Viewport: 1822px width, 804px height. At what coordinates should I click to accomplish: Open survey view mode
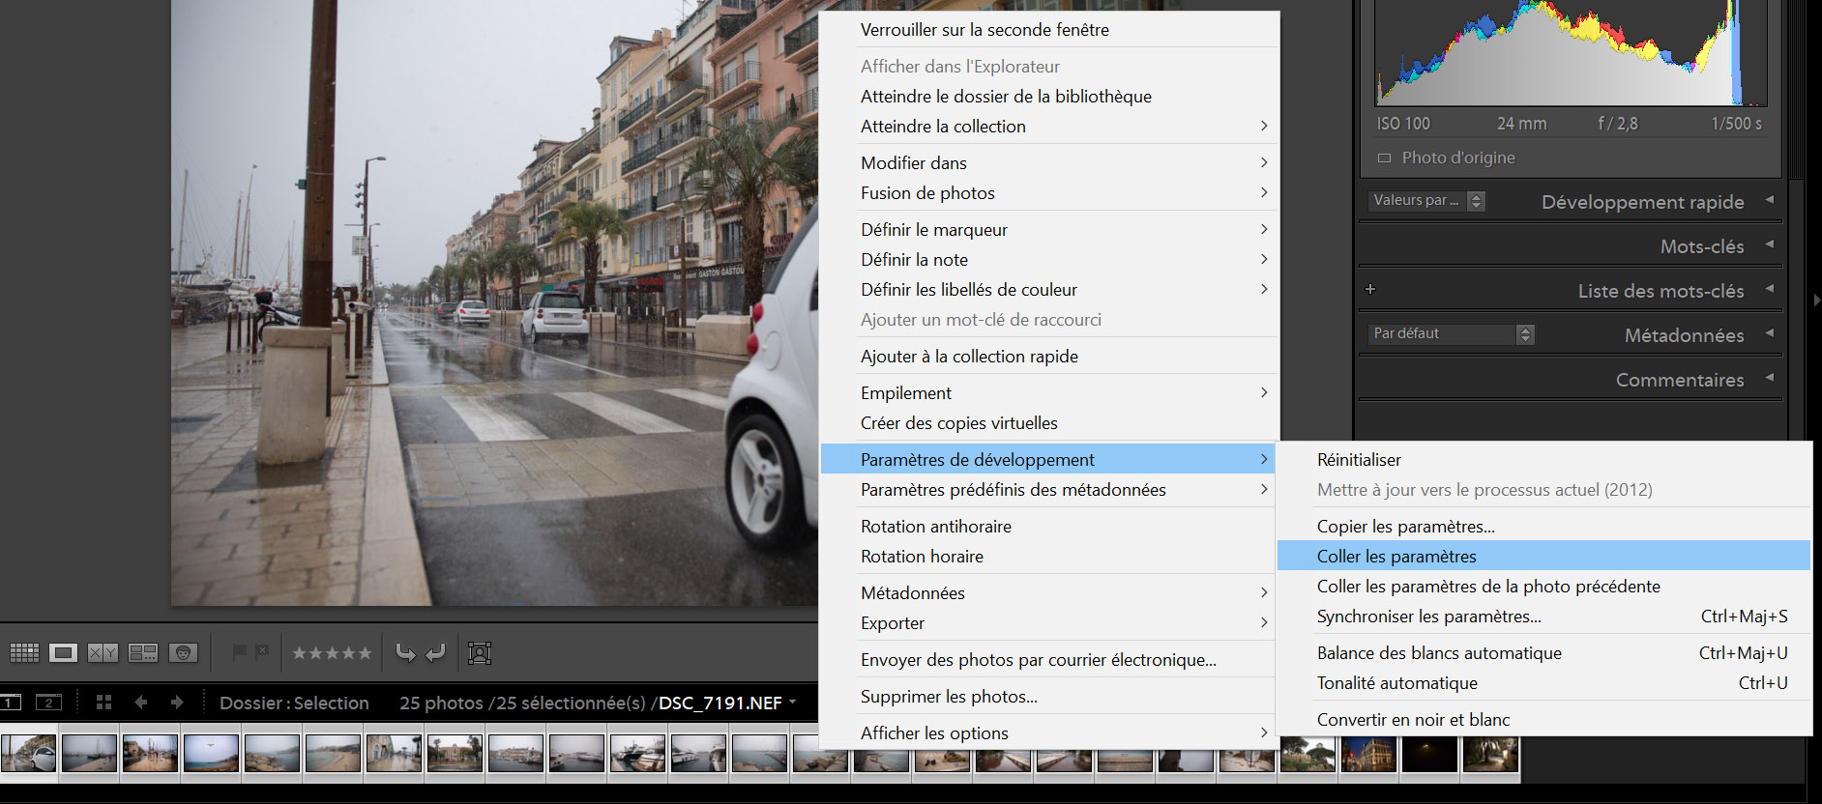pos(143,653)
